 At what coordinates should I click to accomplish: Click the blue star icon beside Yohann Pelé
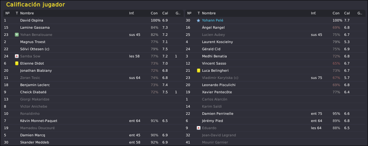click(198, 20)
